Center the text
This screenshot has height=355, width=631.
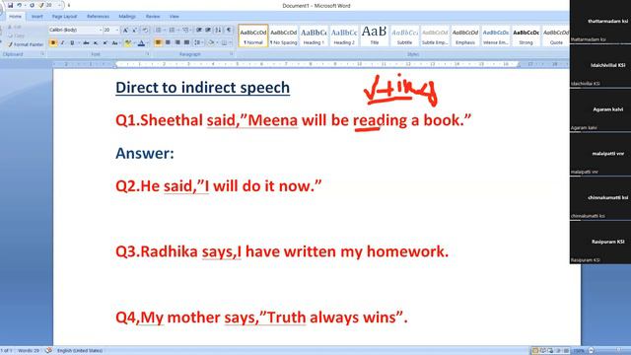click(168, 42)
